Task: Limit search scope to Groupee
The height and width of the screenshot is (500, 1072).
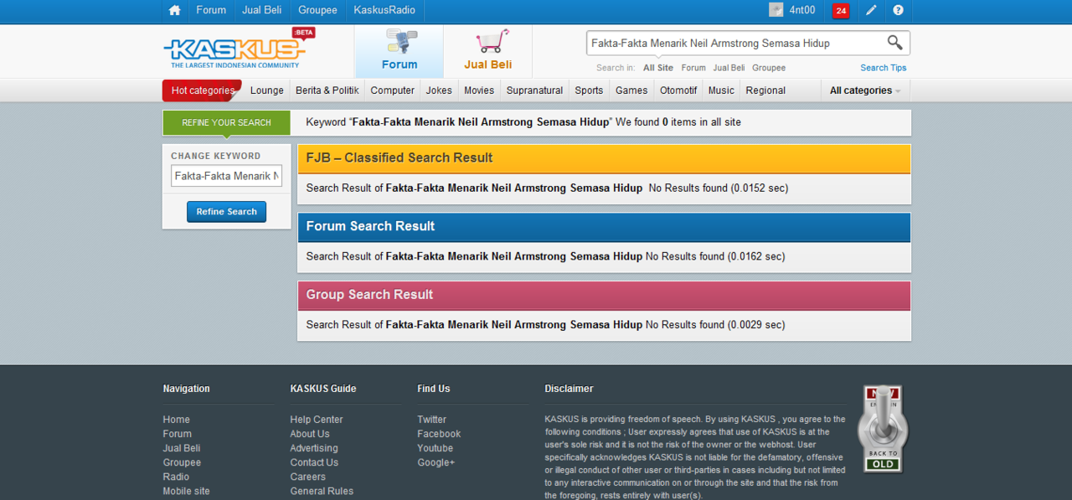Action: click(769, 68)
